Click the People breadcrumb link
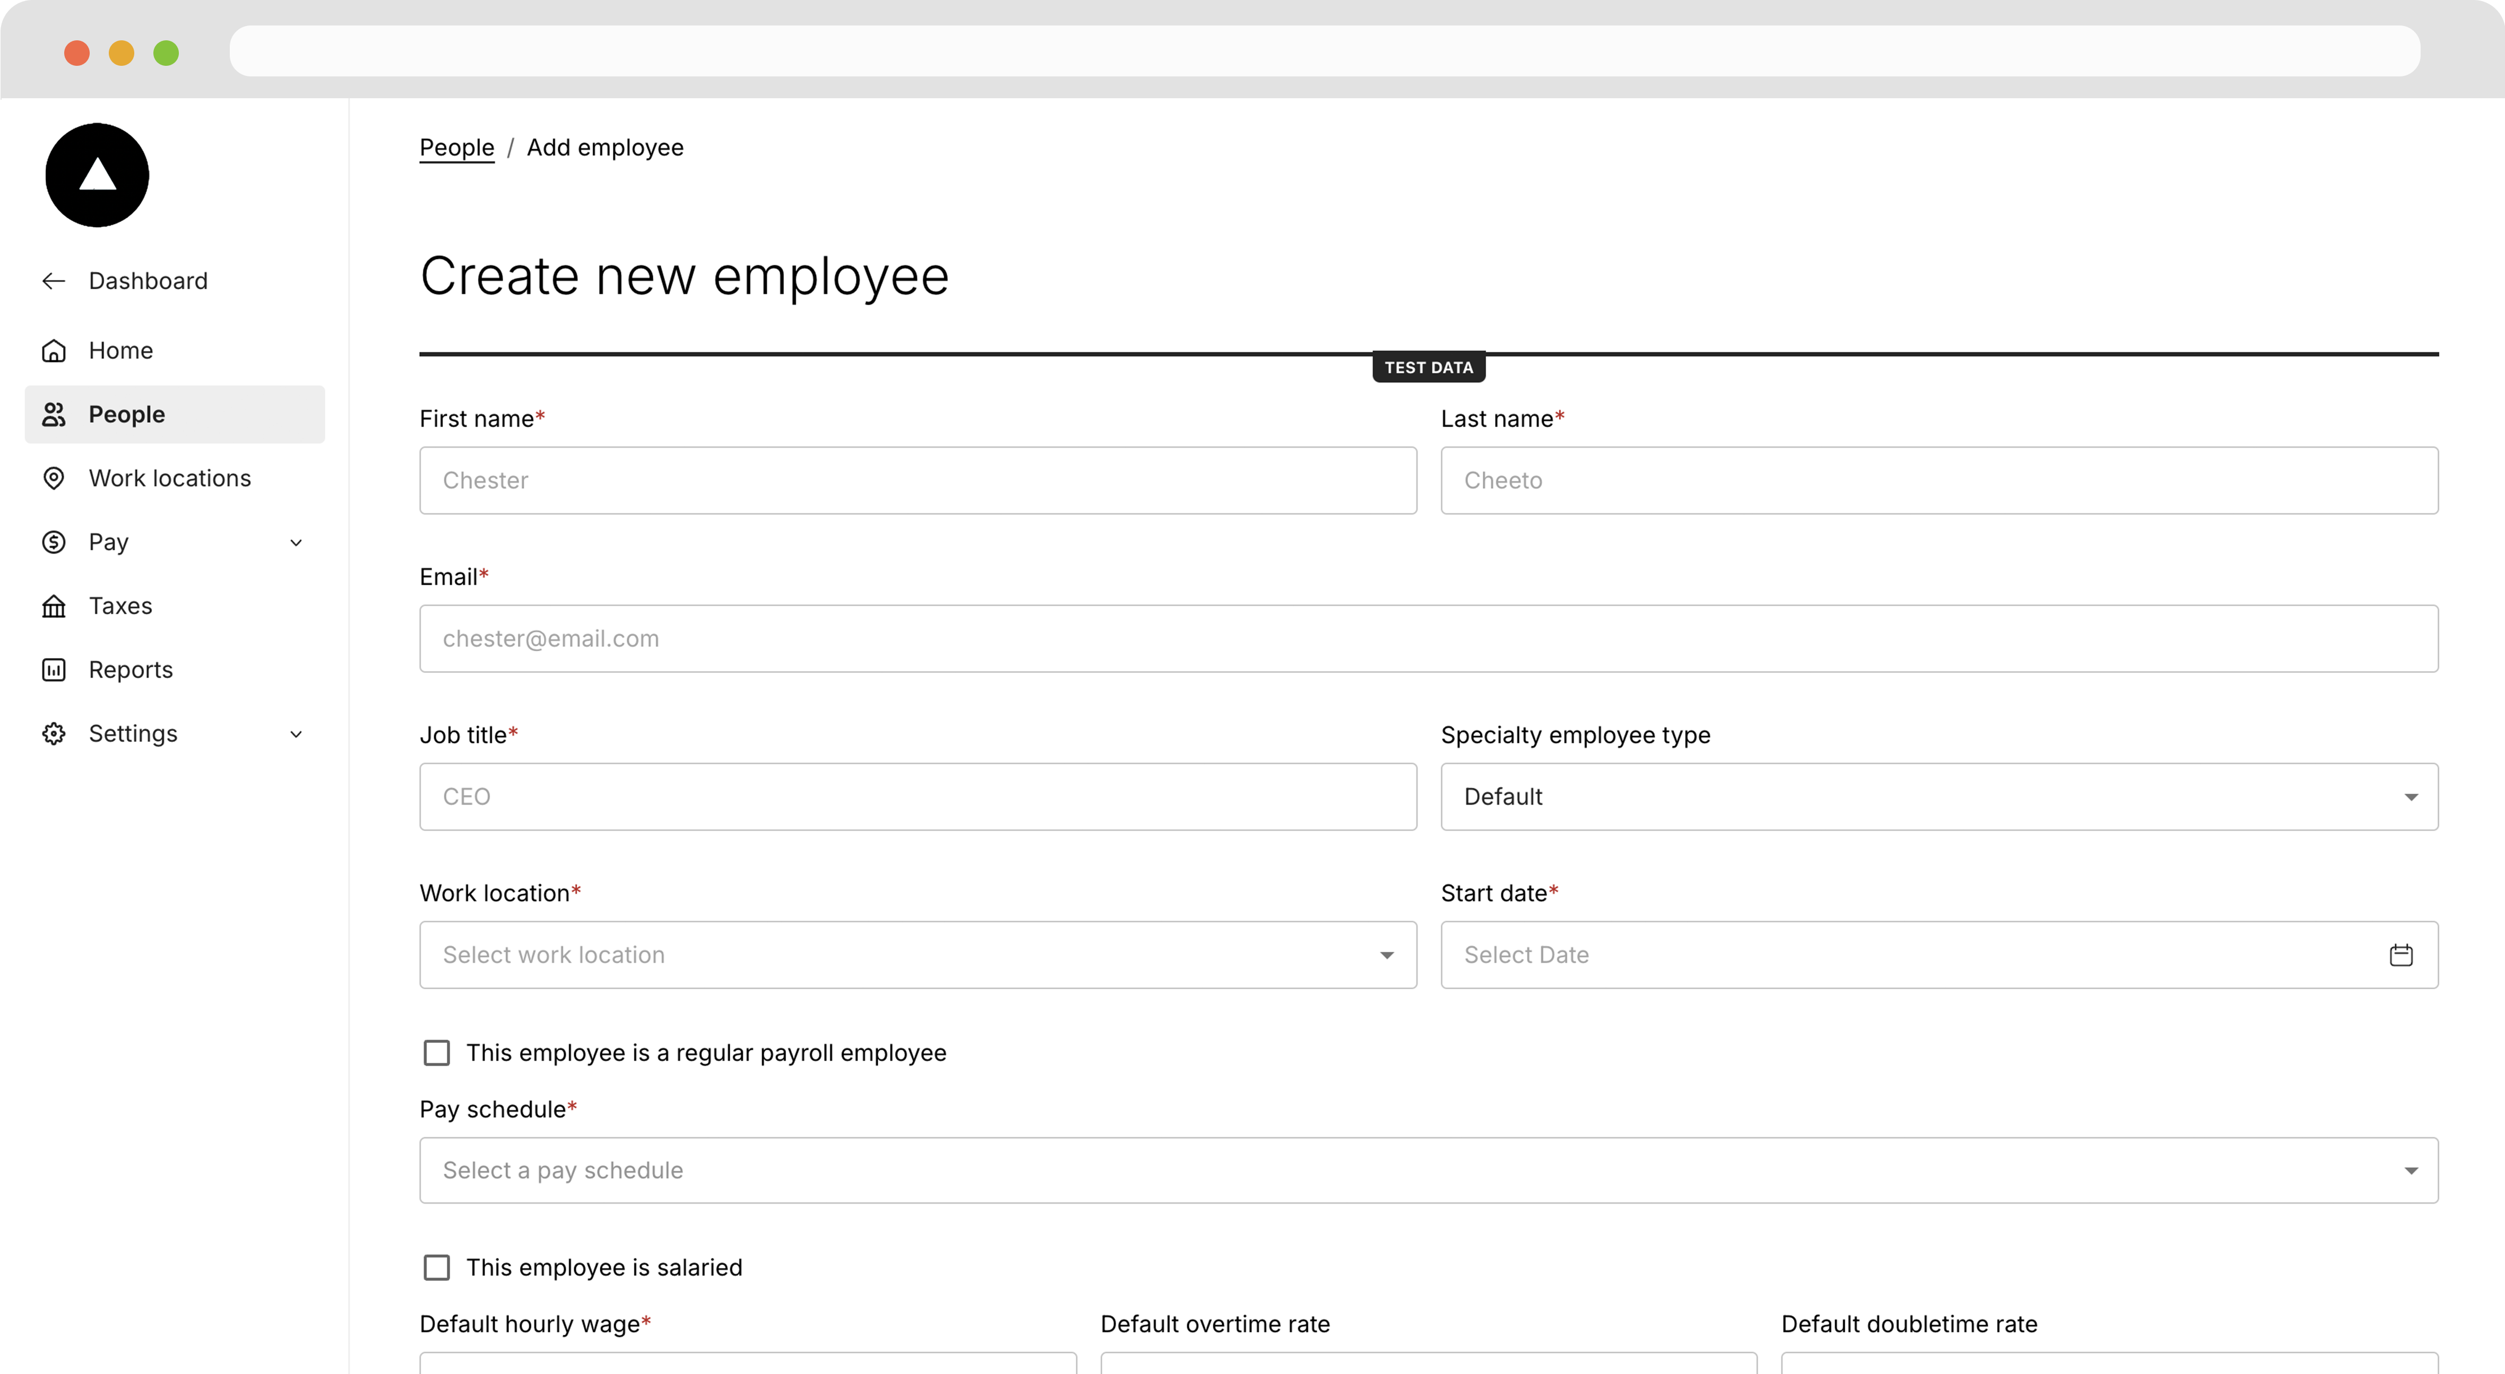The image size is (2505, 1374). tap(456, 148)
